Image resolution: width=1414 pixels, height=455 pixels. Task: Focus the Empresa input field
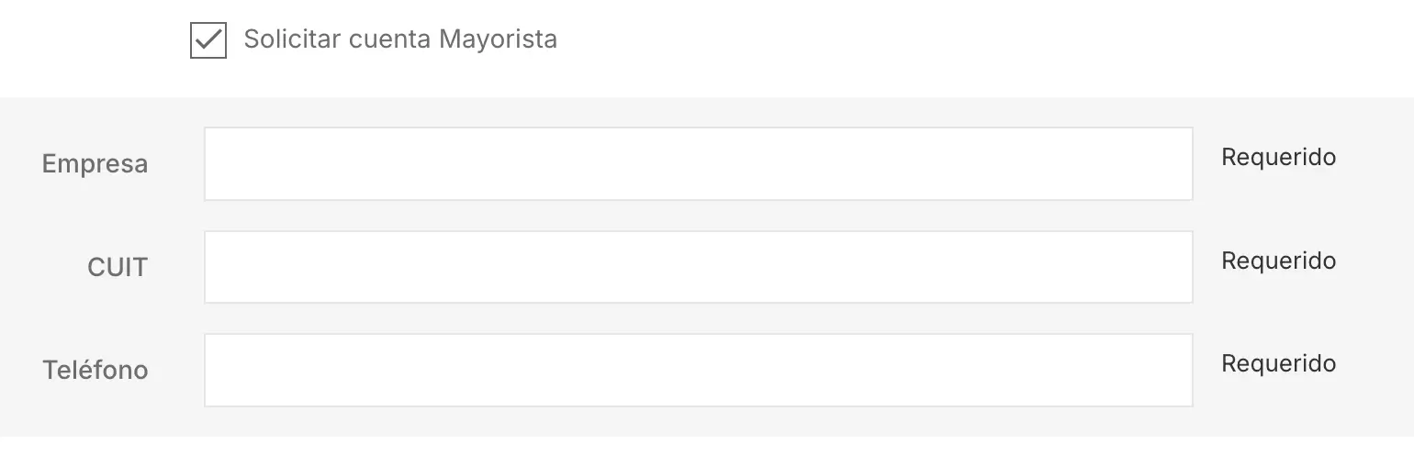tap(698, 164)
